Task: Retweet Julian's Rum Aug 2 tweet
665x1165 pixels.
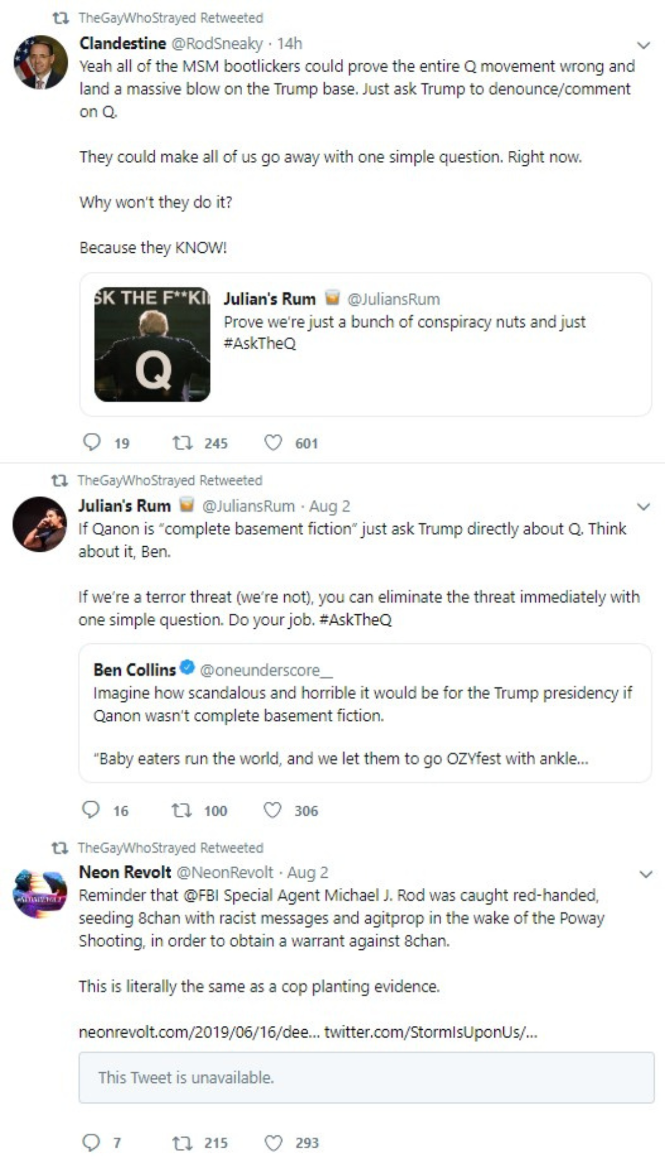Action: point(181,810)
